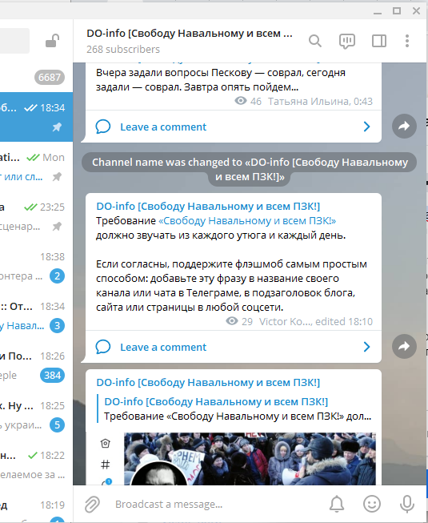Open the chat with 384 unread messages

(x=36, y=365)
